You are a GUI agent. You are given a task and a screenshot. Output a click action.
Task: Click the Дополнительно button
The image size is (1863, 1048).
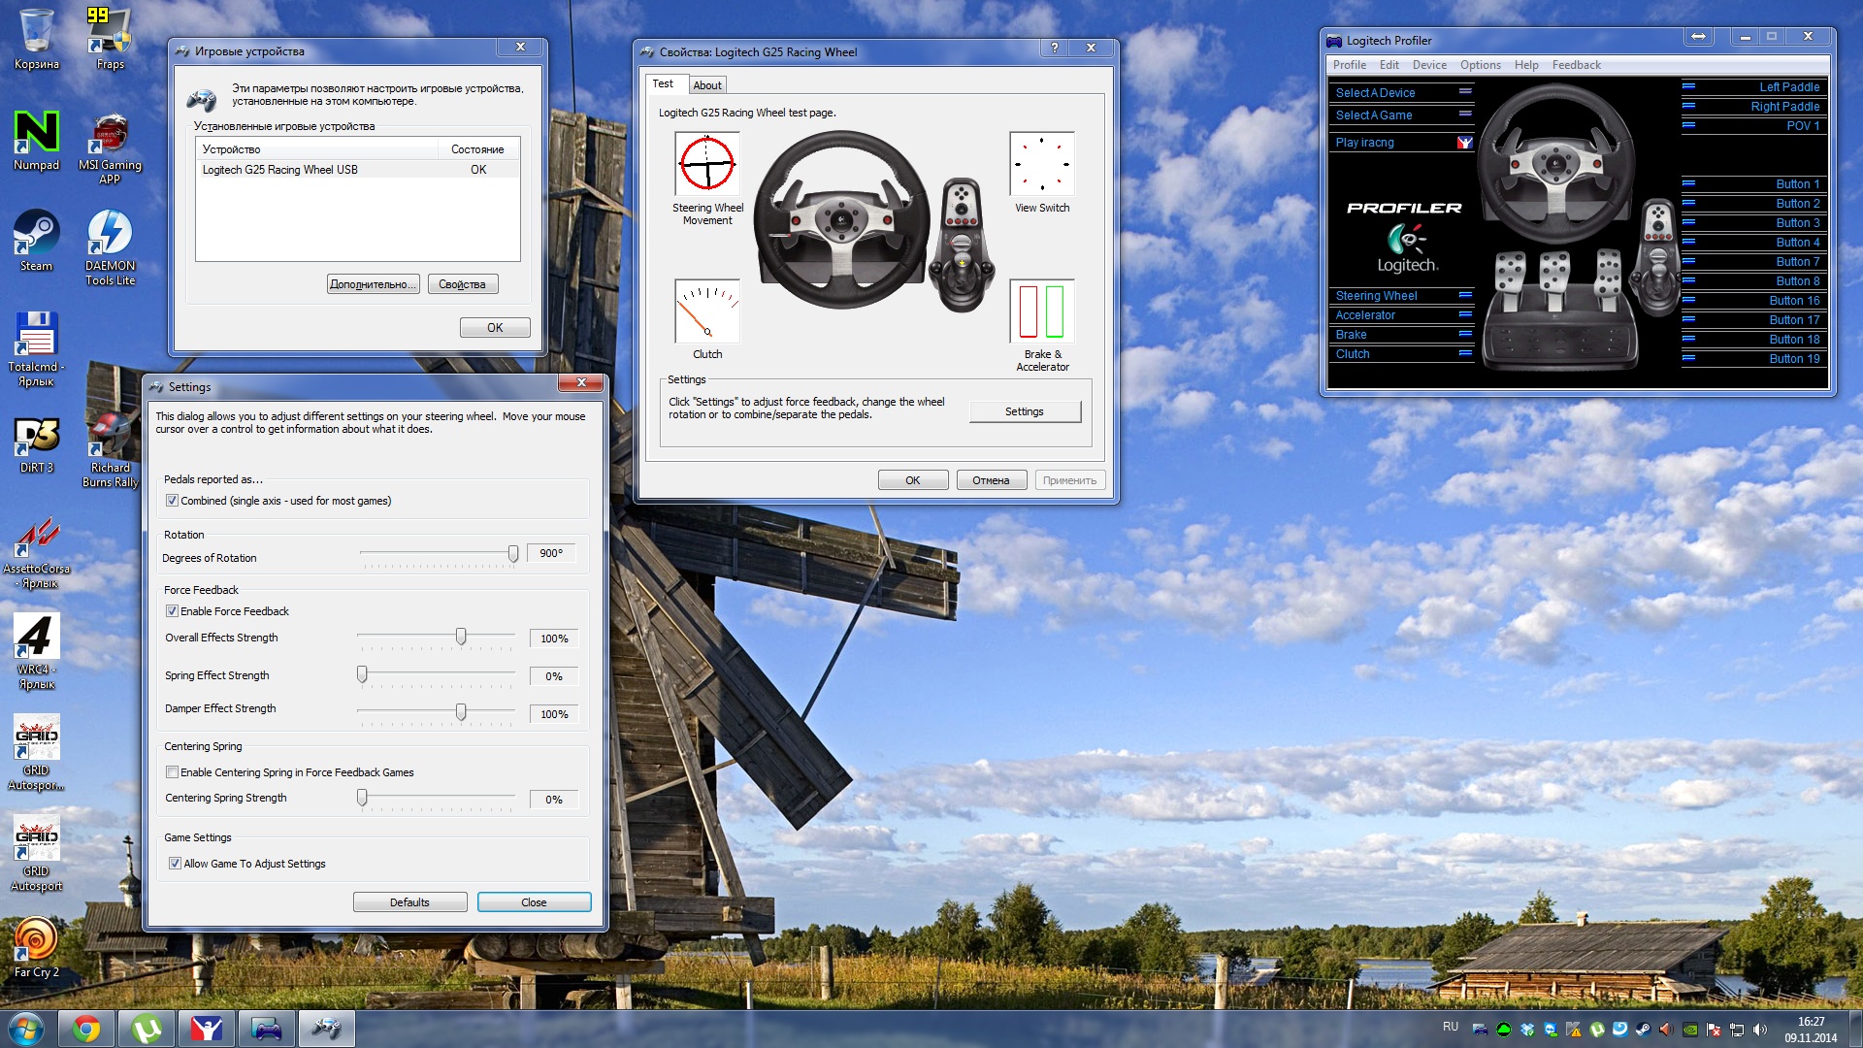tap(373, 284)
